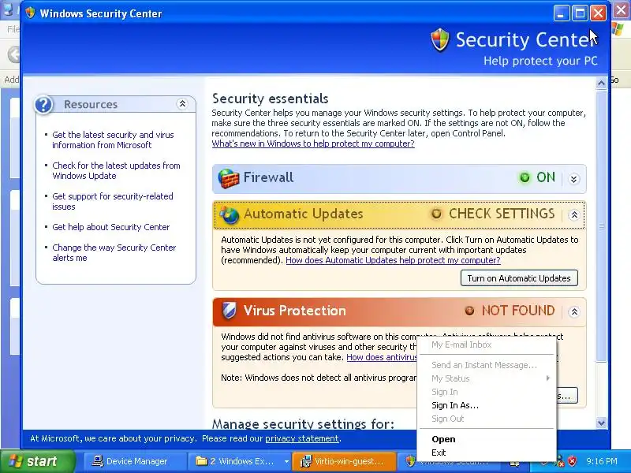Click 'Change the way Security Center alerts me'
631x473 pixels.
pos(114,252)
